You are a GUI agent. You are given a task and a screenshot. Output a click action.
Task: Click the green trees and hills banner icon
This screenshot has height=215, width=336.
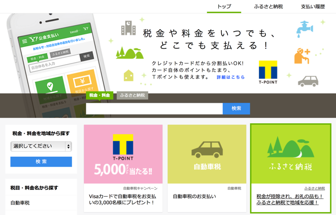[x=129, y=53]
